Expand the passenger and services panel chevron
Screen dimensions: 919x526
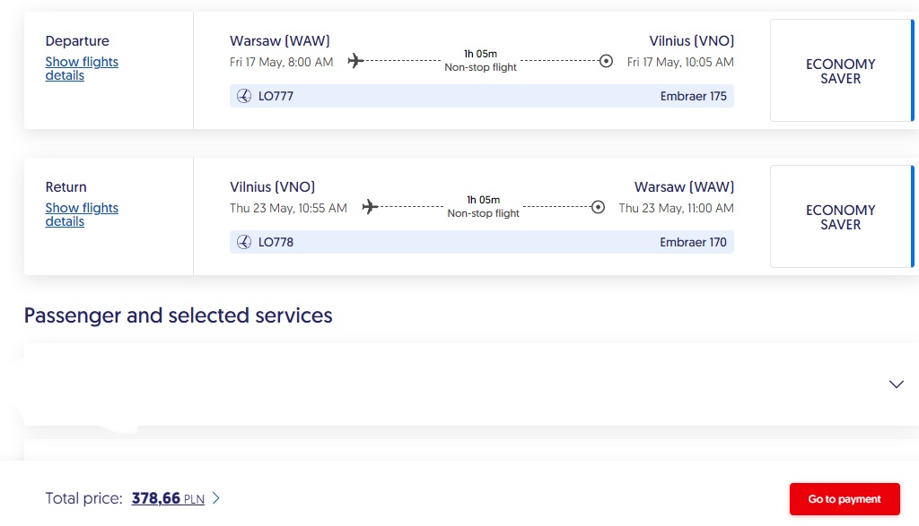[x=896, y=384]
